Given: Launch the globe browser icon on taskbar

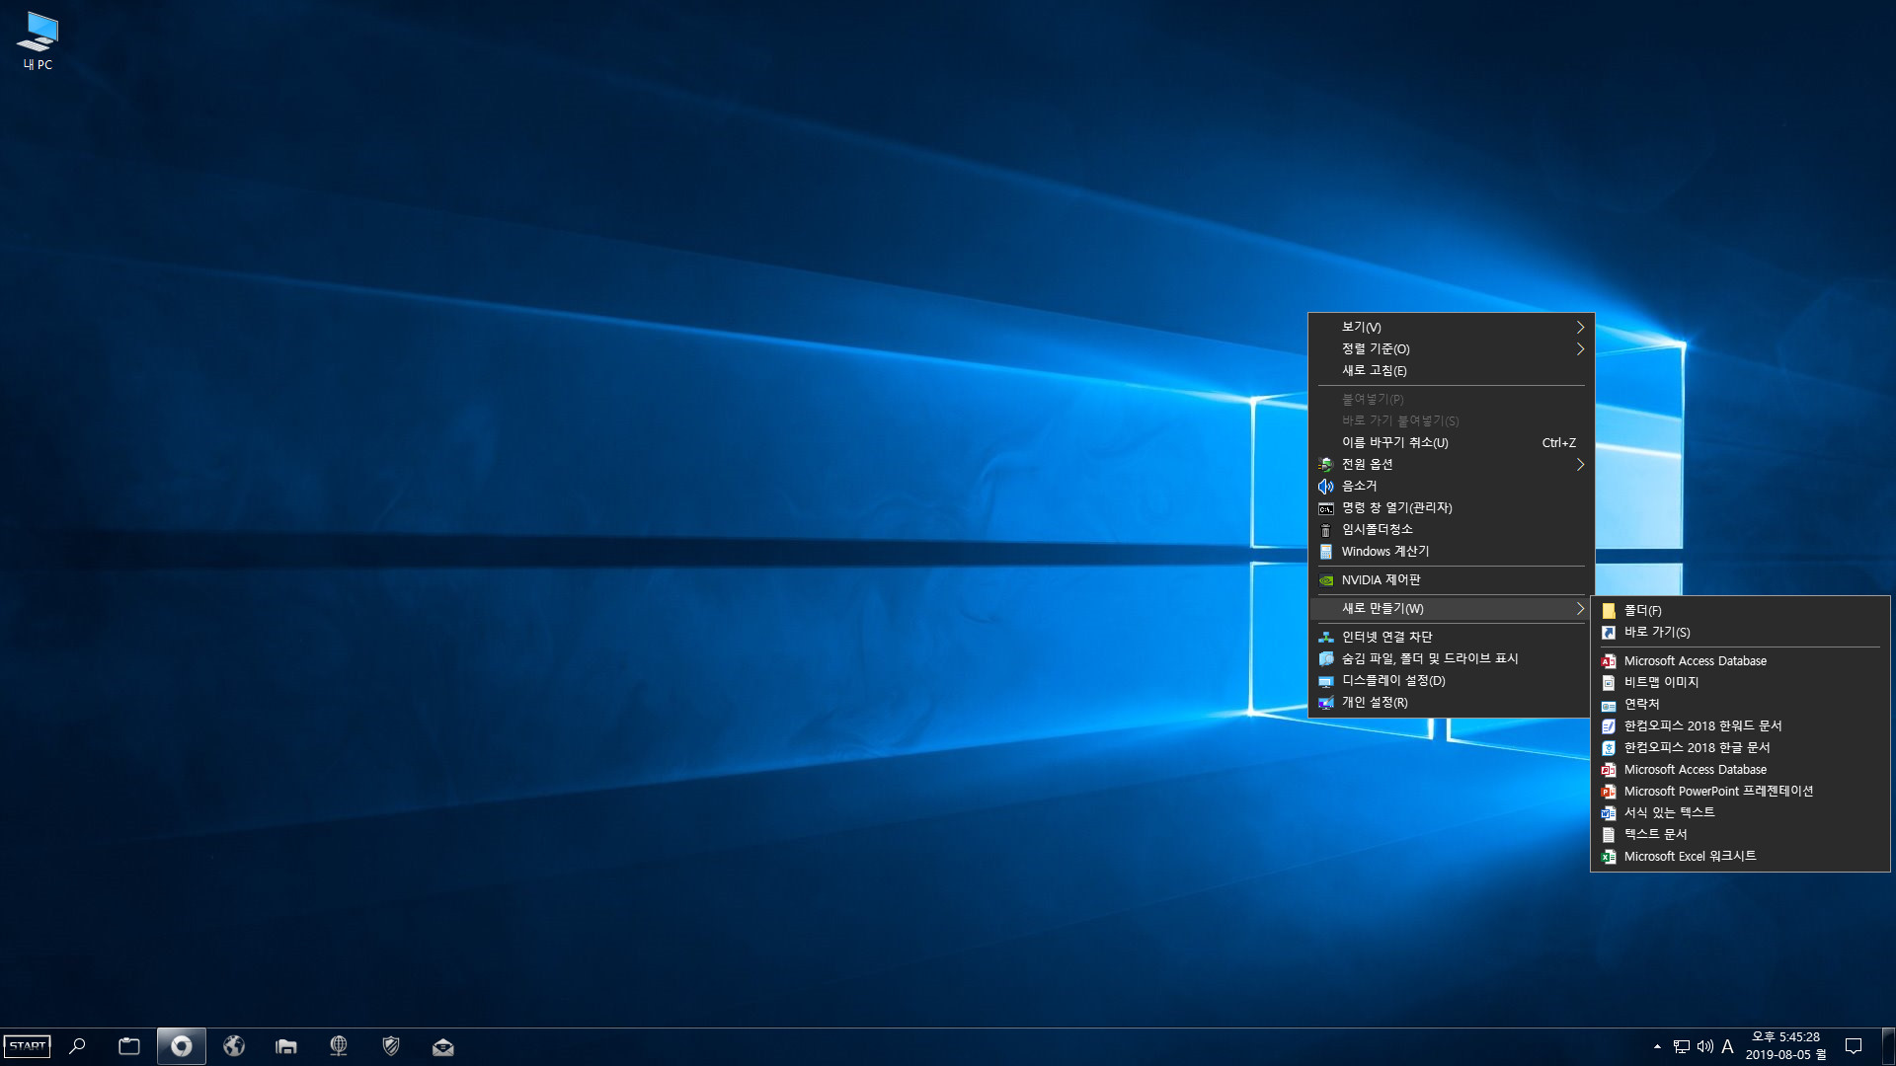Looking at the screenshot, I should (x=234, y=1046).
